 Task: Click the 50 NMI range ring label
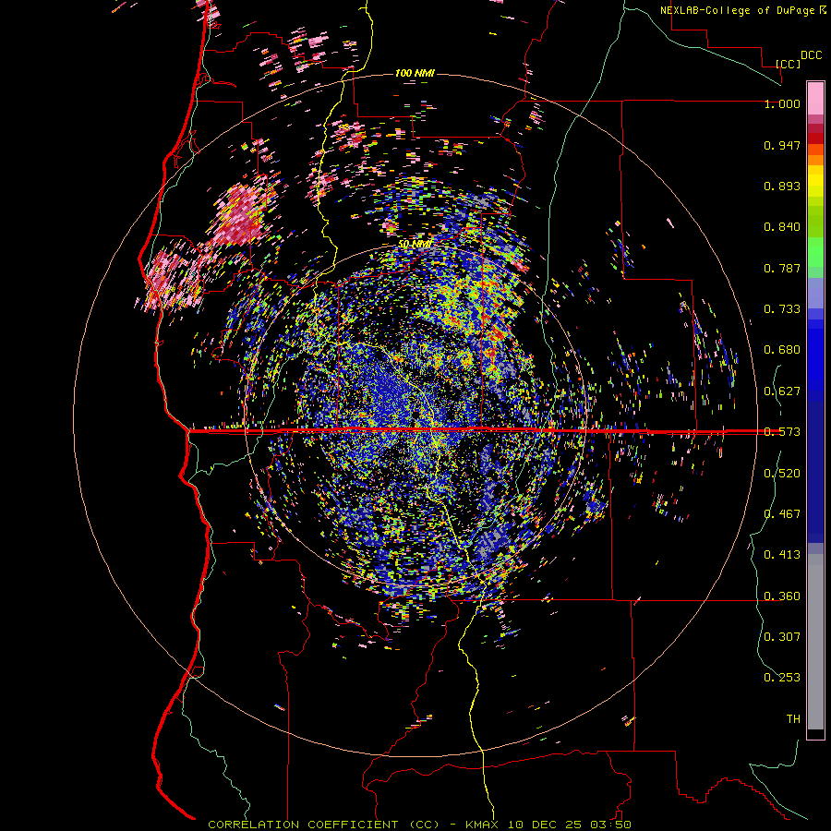(415, 245)
